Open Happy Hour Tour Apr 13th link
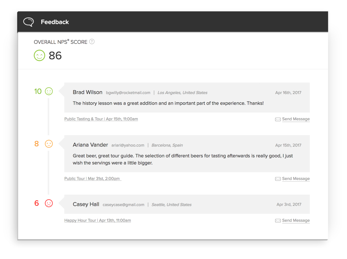Viewport: 347px width, 259px height. click(x=98, y=220)
